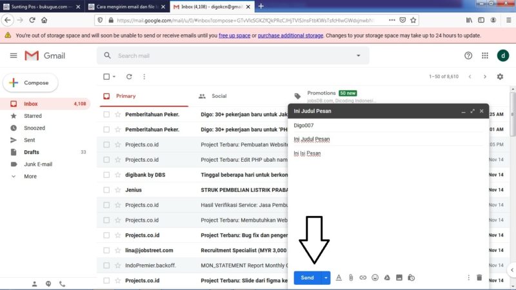Screen dimensions: 516x290
Task: Star the digibank by DBS email
Action: point(118,175)
